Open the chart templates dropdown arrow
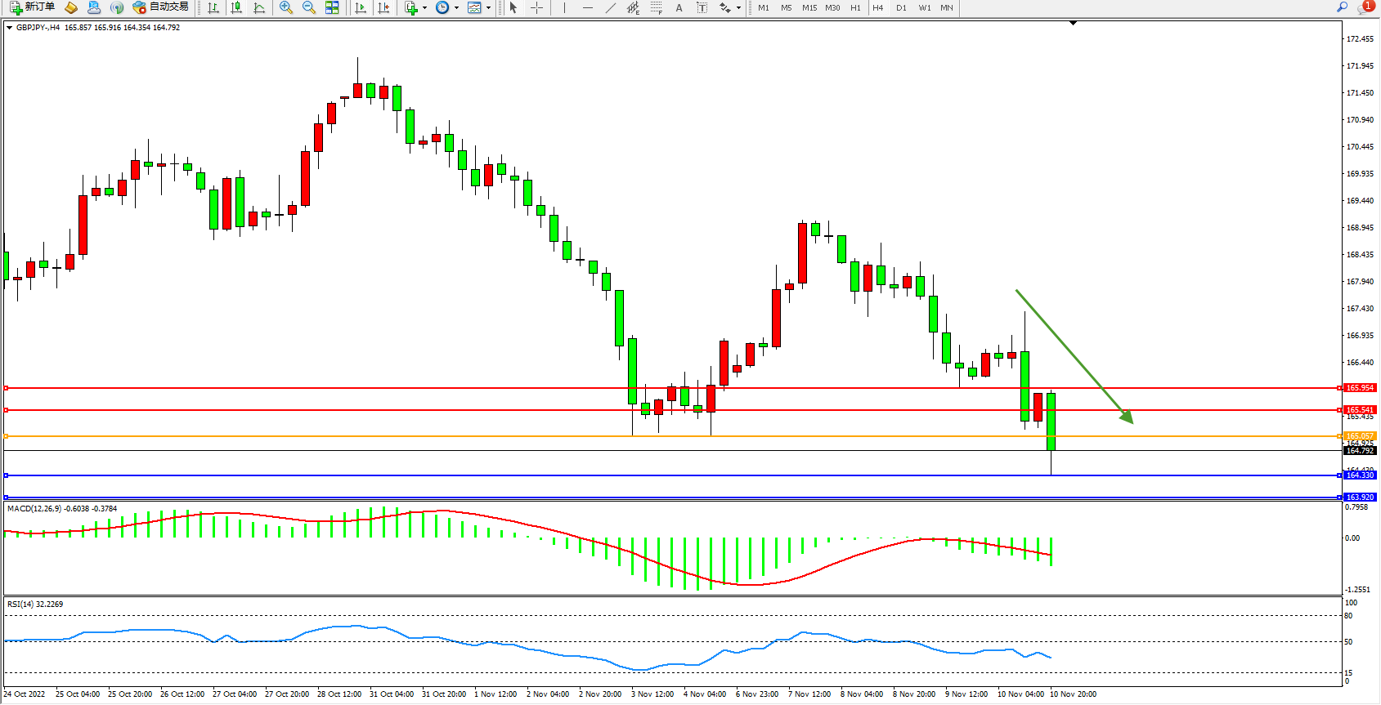1381x705 pixels. [x=488, y=7]
